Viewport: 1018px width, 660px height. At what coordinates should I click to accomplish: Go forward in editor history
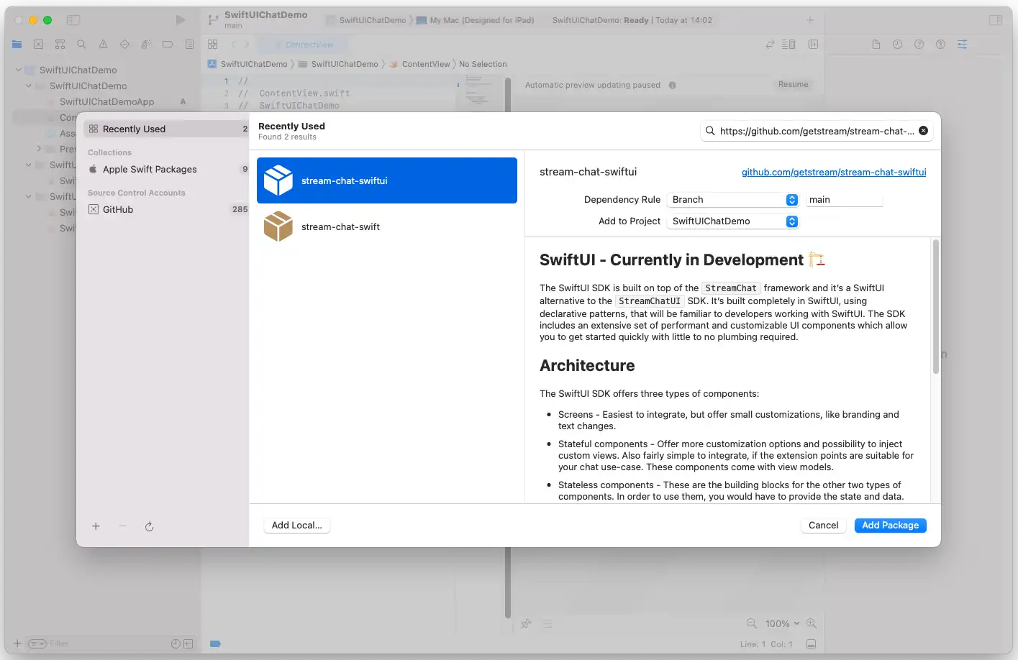click(246, 45)
